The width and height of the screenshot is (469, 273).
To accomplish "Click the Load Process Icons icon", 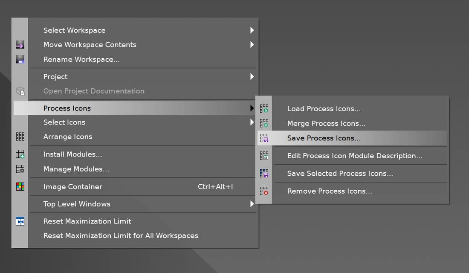I will (264, 108).
